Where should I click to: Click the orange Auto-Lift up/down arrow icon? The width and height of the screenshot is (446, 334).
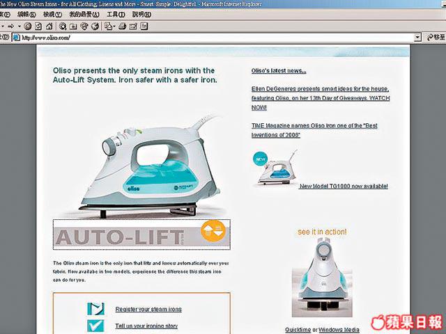(x=212, y=231)
